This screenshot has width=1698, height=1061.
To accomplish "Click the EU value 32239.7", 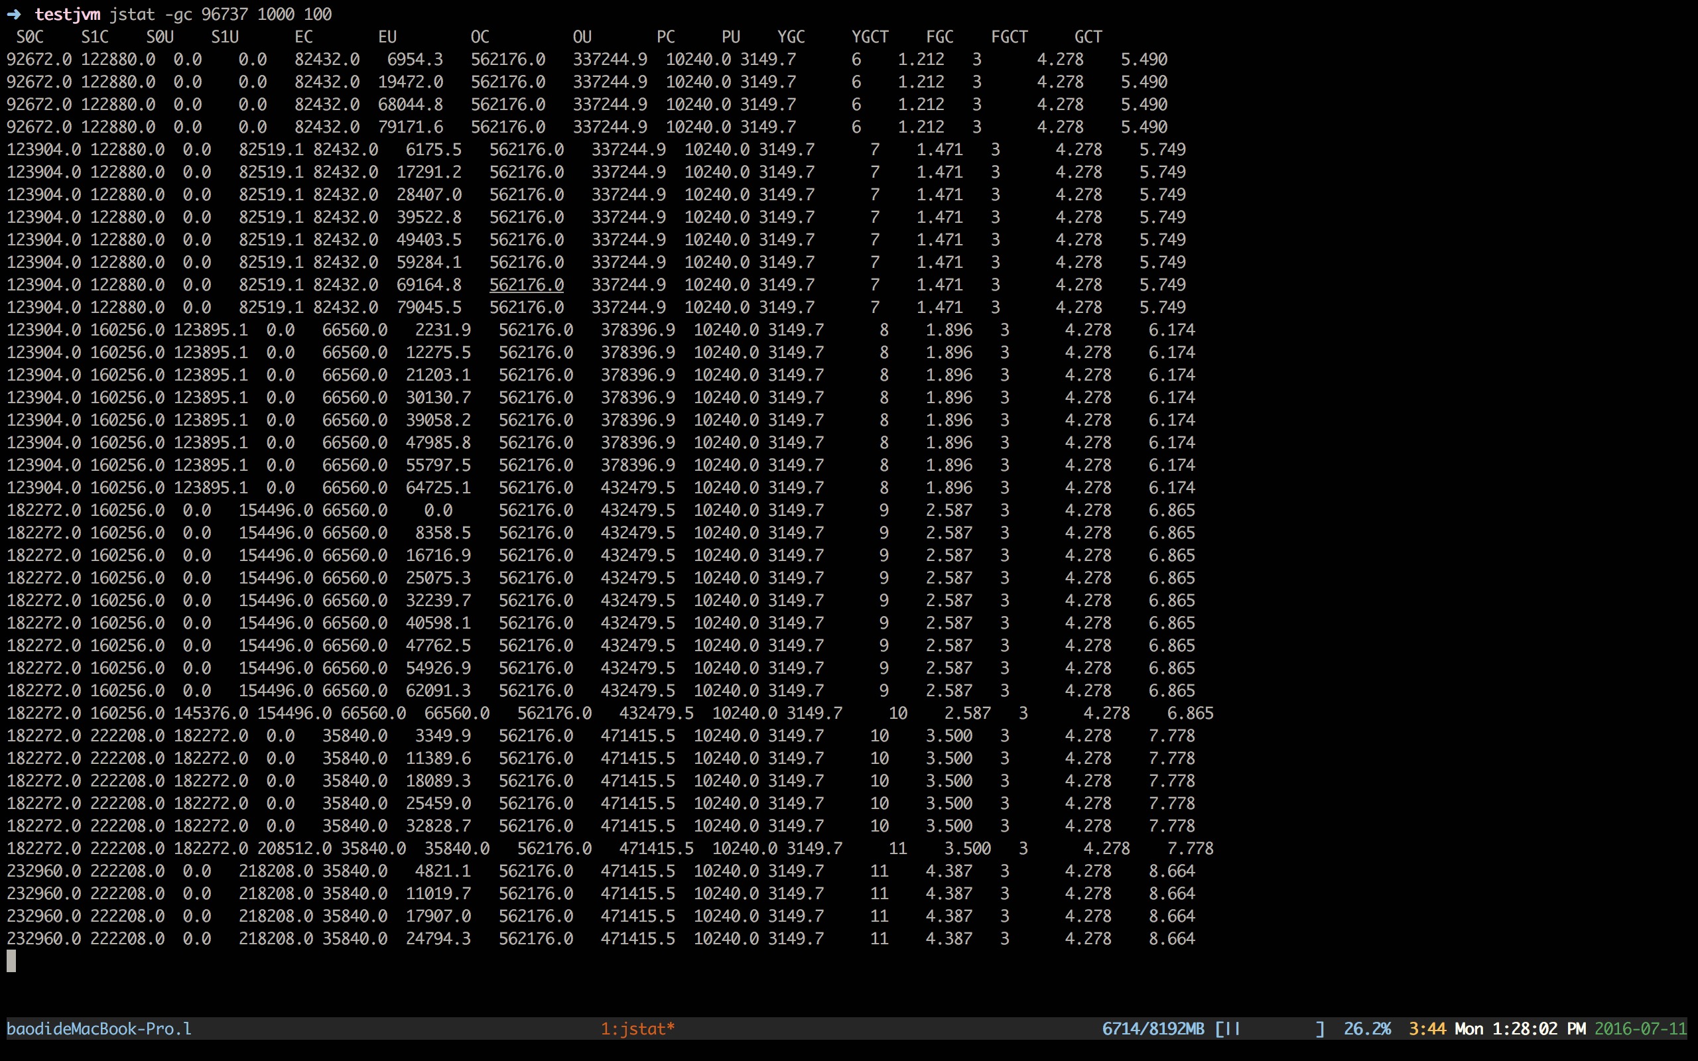I will [x=438, y=601].
